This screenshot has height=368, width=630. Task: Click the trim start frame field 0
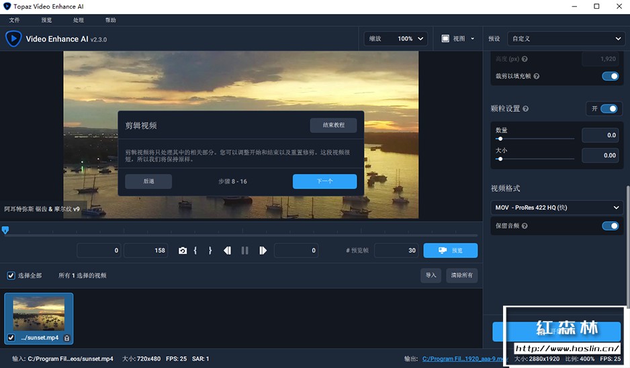click(99, 251)
